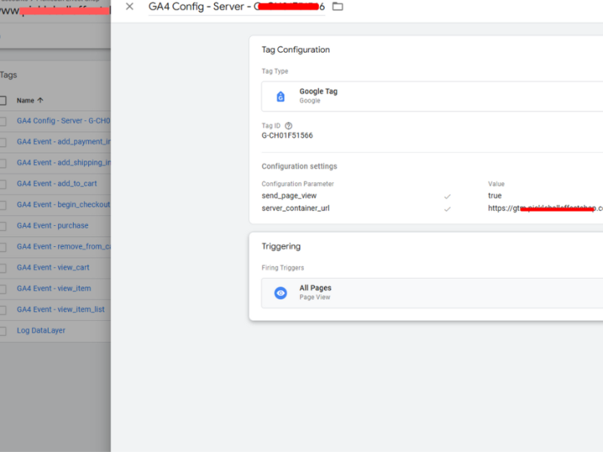This screenshot has width=603, height=452.
Task: Check the purchase tag checkbox
Action: (x=2, y=227)
